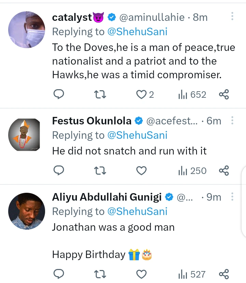
Task: Open more options on catalyst's tweet
Action: pos(232,16)
